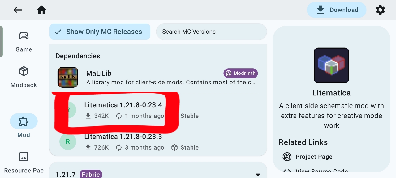Screen dimensions: 396x178
Task: Click the Fabric tag beside 1.21.7
Action: pos(91,174)
